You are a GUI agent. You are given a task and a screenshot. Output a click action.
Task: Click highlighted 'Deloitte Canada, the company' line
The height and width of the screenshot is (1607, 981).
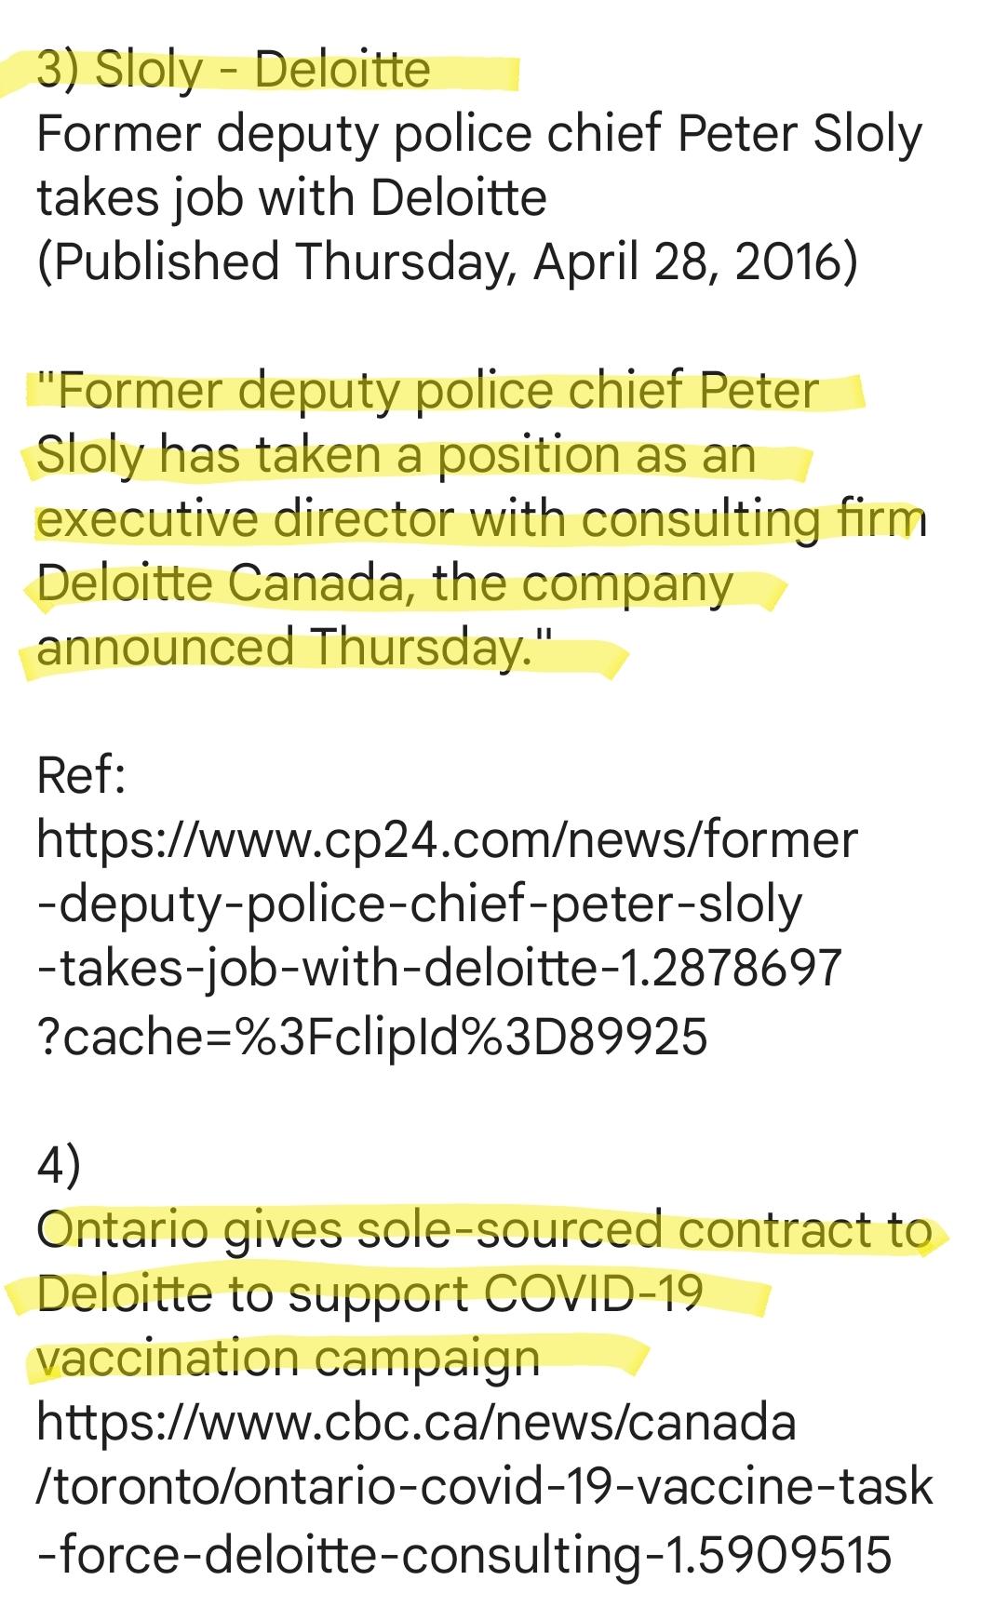pos(384,584)
